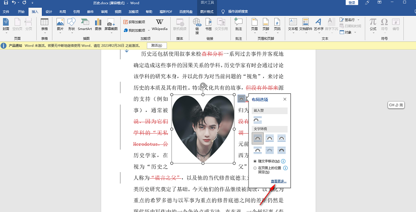This screenshot has width=416, height=212.
Task: Expand the Cover Page (封面) dropdown arrow
Action: pos(6,33)
